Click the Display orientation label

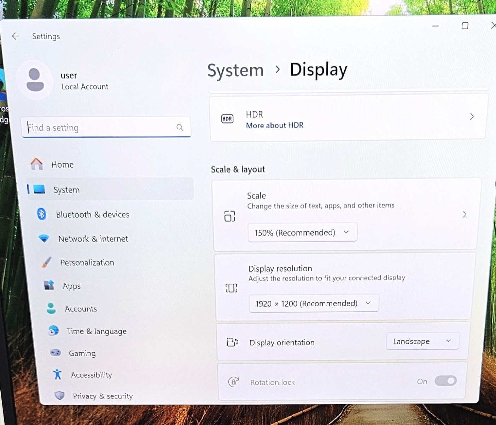coord(282,342)
